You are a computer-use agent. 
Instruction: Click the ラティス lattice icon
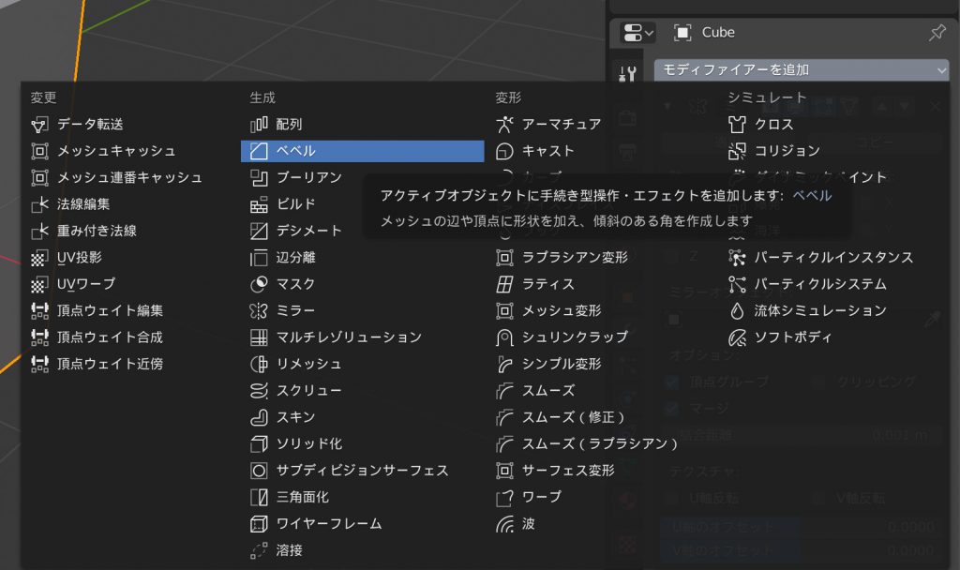coord(504,285)
